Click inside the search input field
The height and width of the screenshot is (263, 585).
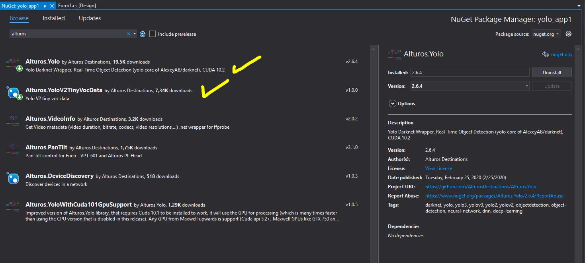68,34
